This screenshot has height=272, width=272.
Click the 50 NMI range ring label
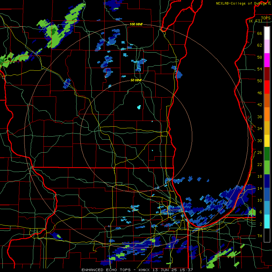point(136,80)
